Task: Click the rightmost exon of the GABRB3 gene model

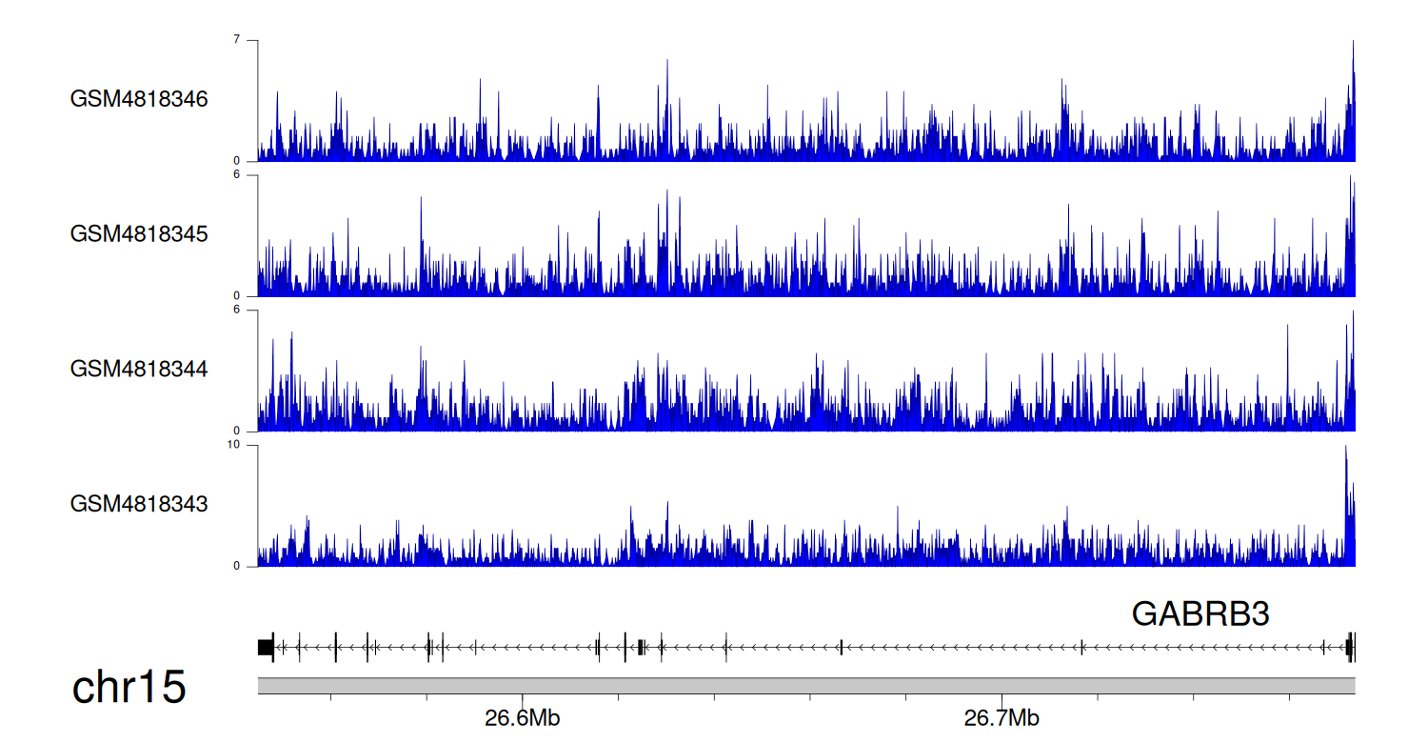Action: click(1350, 647)
